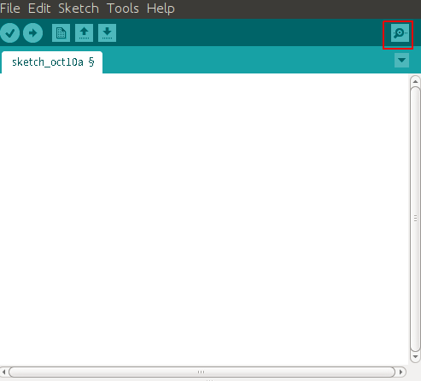Expand the tab options dropdown arrow

(x=401, y=60)
